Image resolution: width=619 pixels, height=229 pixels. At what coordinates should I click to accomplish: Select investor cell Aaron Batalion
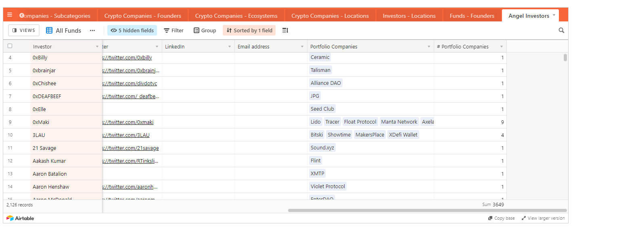[66, 174]
